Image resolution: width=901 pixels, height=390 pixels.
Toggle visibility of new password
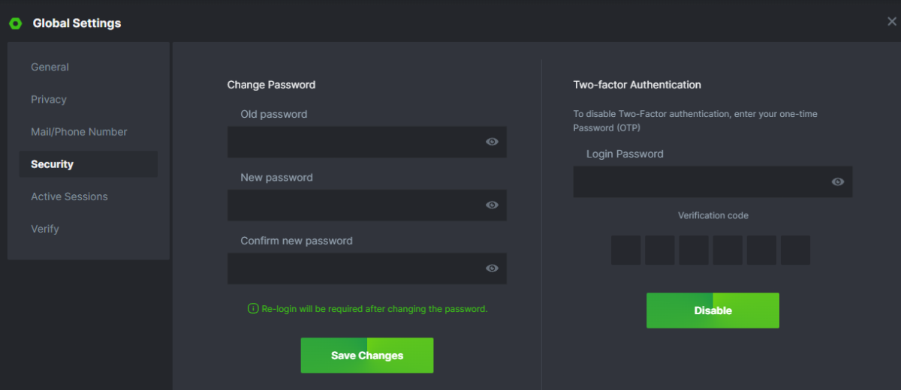(x=492, y=205)
